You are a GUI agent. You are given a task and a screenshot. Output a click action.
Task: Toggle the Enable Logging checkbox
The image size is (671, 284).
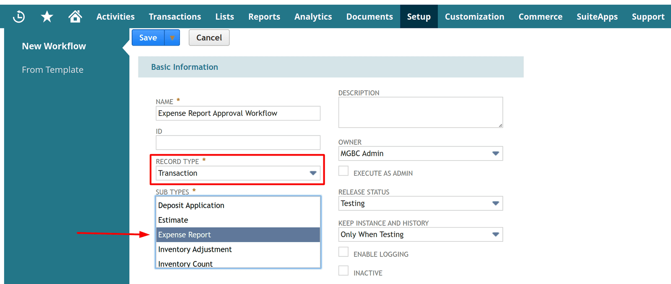(x=343, y=252)
